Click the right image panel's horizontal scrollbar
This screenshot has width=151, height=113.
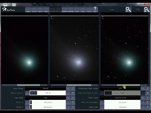pos(125,85)
